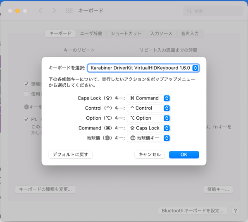This screenshot has height=222, width=248.
Task: Open the Command key action dropdown
Action: tap(148, 128)
